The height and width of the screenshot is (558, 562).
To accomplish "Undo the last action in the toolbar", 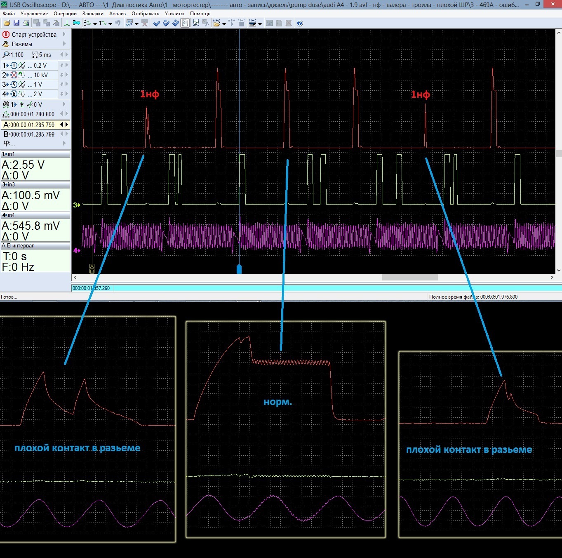I will point(118,23).
